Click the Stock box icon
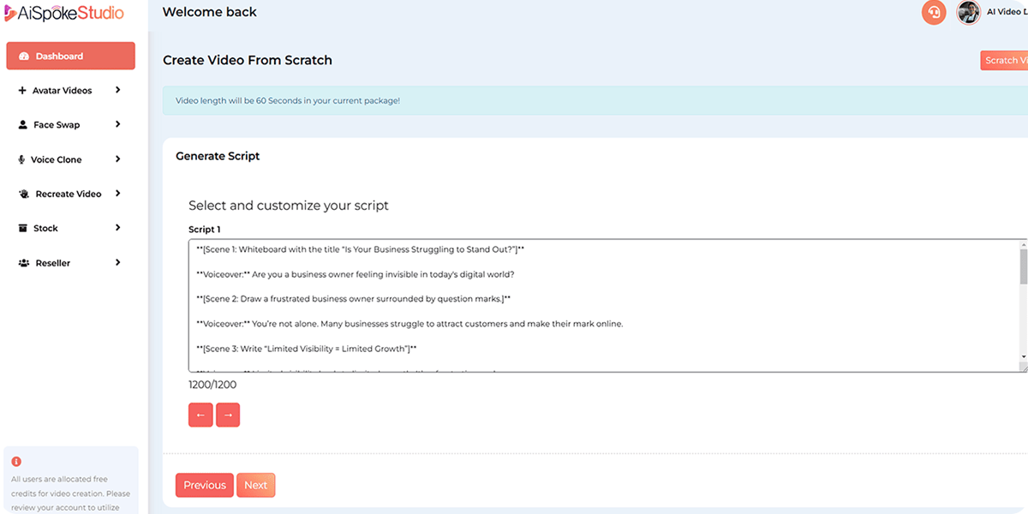This screenshot has width=1028, height=514. pyautogui.click(x=23, y=229)
